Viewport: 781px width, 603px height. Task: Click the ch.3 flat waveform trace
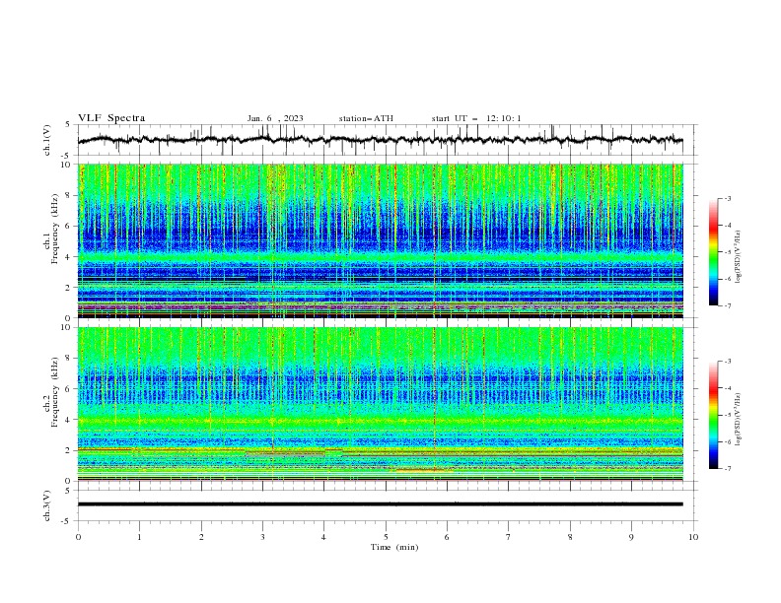[381, 504]
